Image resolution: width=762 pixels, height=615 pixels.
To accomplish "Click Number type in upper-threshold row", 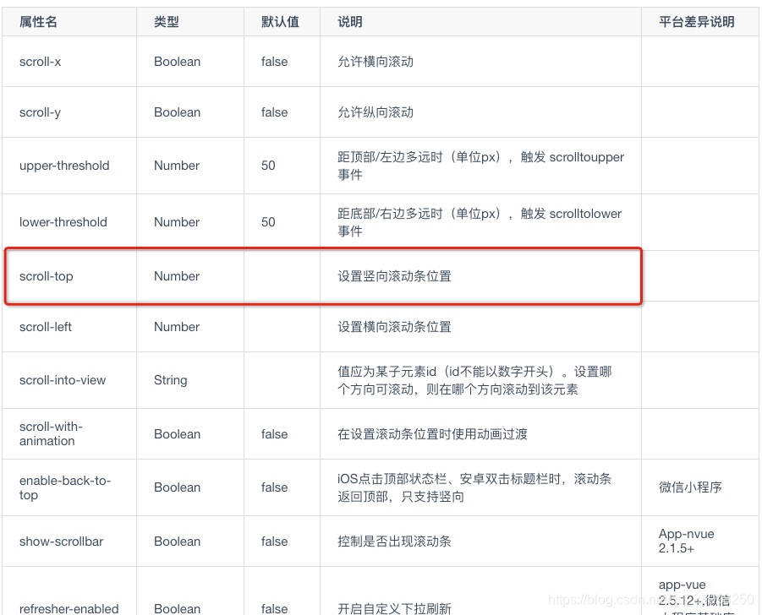I will [177, 166].
